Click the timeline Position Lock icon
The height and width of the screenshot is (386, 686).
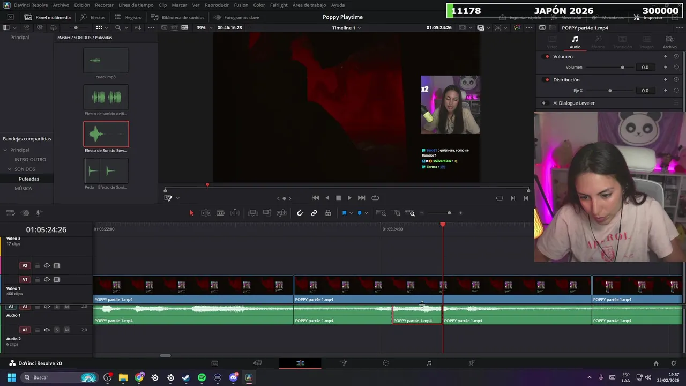[x=328, y=213]
